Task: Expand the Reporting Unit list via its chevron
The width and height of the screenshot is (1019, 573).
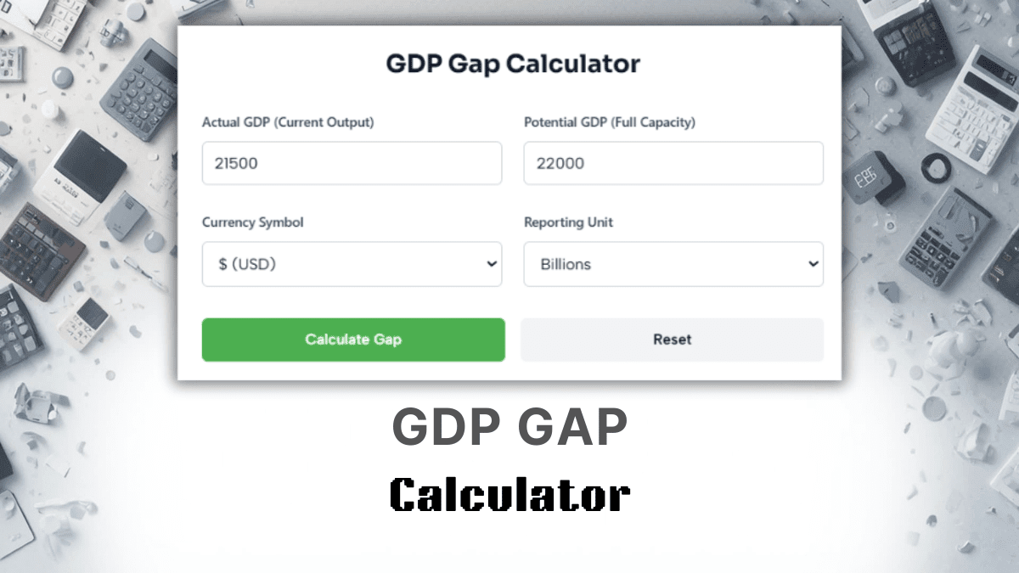Action: point(812,264)
